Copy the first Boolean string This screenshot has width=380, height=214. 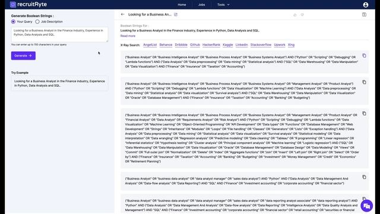point(364,55)
